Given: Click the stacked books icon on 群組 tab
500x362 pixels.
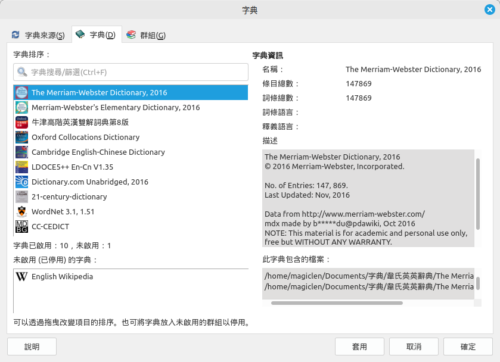Looking at the screenshot, I should point(131,35).
